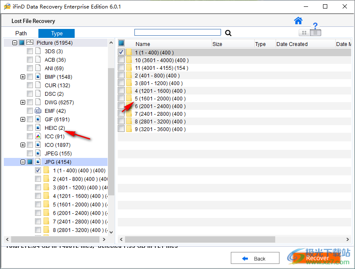Click the search text field

177,32
